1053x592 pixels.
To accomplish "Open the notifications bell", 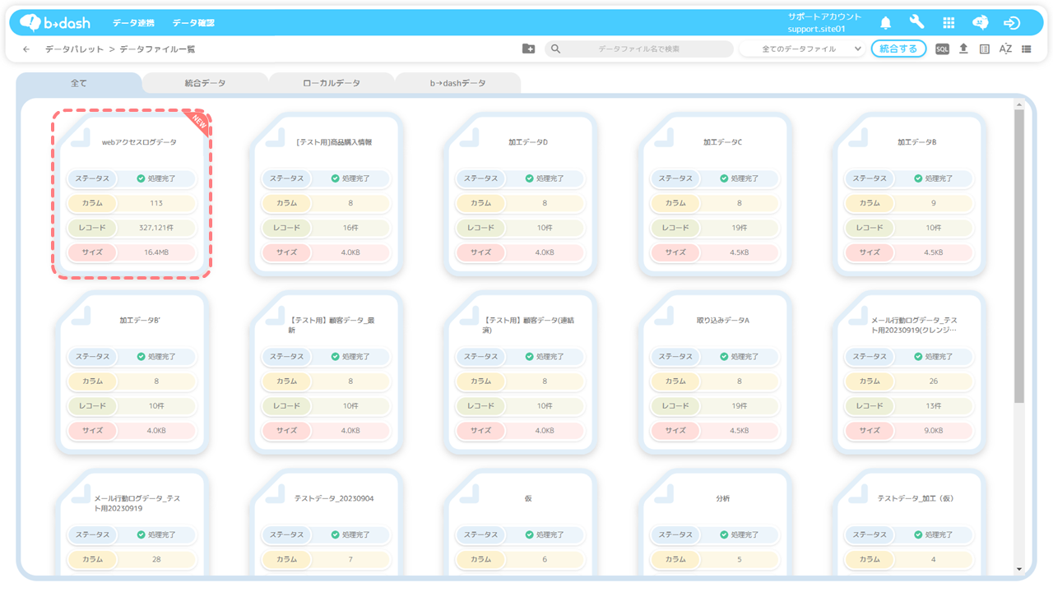I will tap(886, 23).
